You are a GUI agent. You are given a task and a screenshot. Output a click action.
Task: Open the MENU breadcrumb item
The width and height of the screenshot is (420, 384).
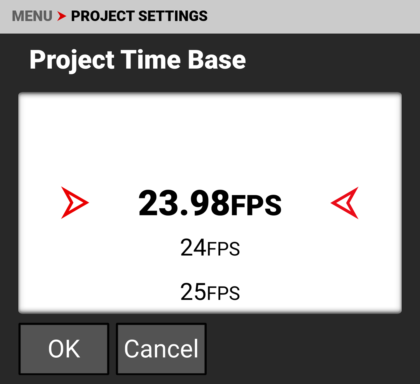coord(32,16)
